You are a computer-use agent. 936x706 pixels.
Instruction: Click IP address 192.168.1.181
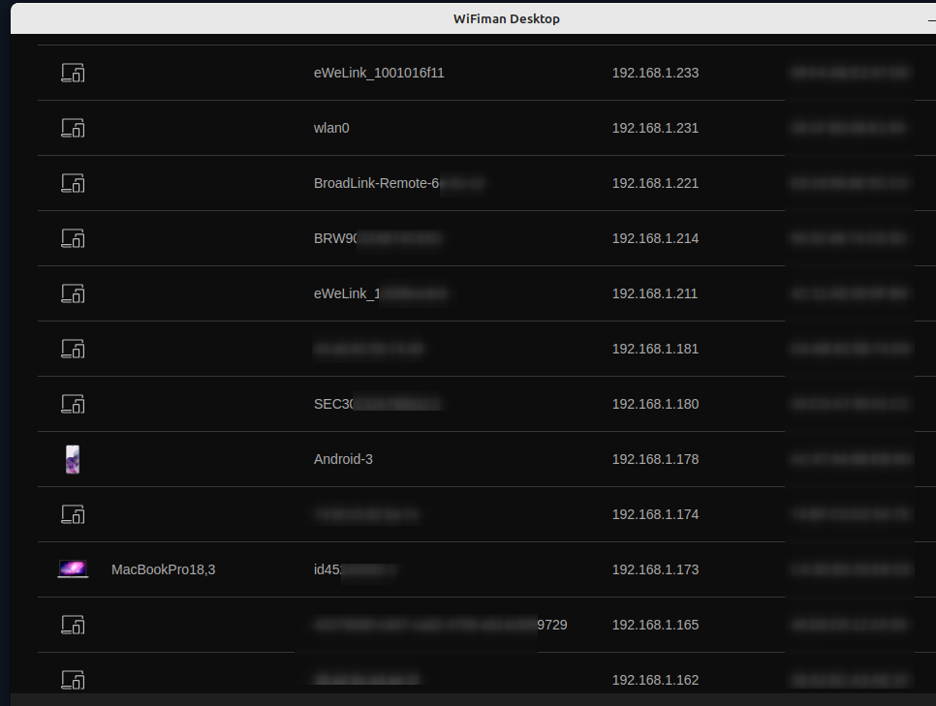tap(655, 349)
